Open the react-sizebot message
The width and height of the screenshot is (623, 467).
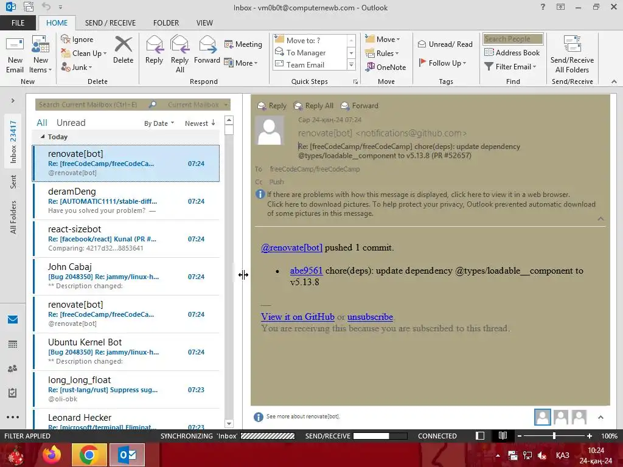point(126,238)
